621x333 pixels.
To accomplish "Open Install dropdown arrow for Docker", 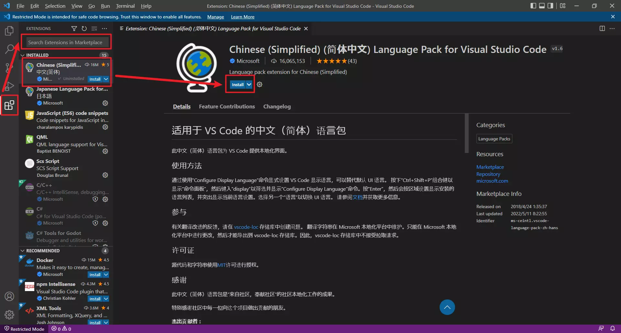I will (x=106, y=275).
